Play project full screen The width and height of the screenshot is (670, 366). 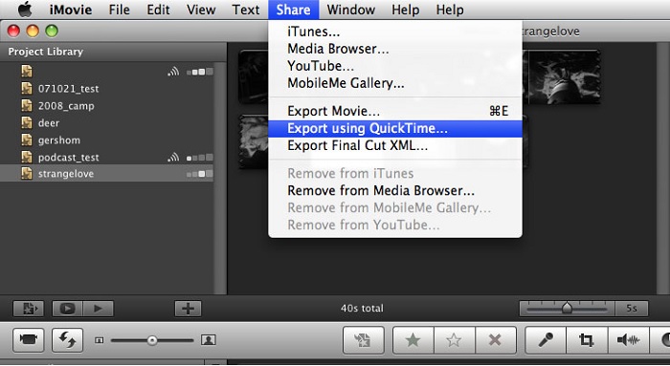(x=67, y=309)
